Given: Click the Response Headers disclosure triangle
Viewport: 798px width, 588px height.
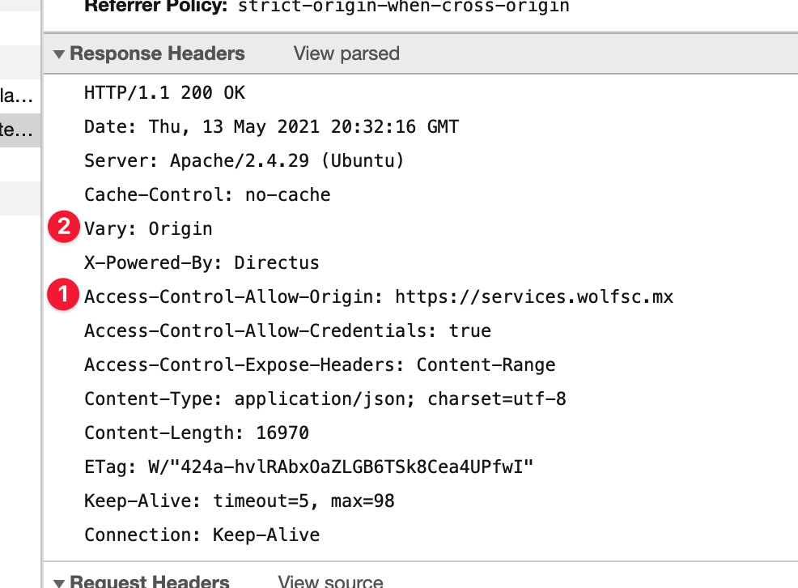Looking at the screenshot, I should tap(59, 53).
